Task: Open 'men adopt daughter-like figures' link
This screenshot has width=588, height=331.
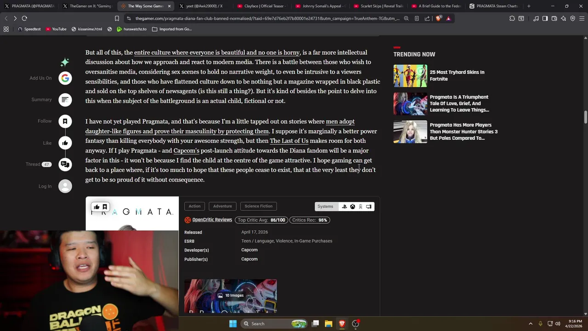Action: 220,126
